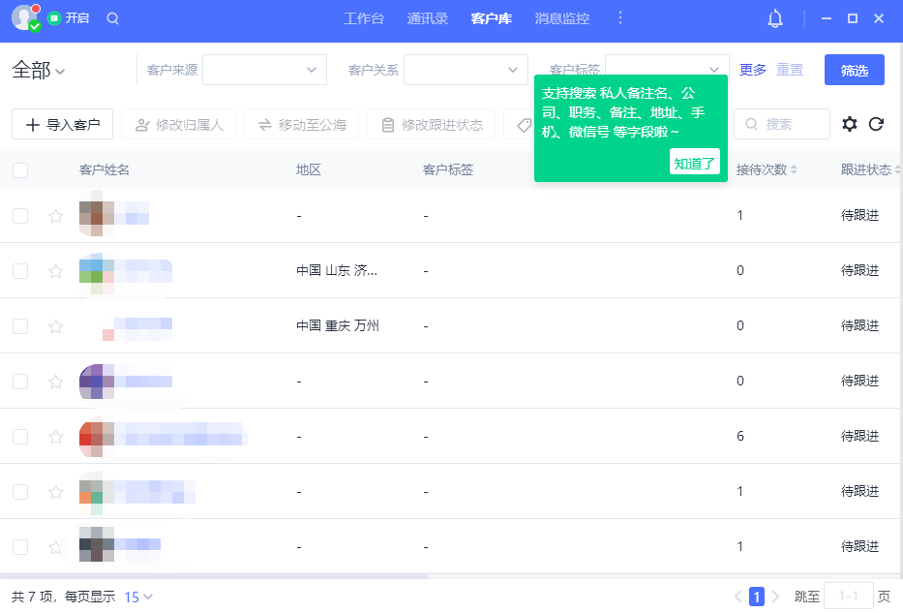Star the first customer as favorite
Screen dimensions: 903x613
[x=55, y=216]
